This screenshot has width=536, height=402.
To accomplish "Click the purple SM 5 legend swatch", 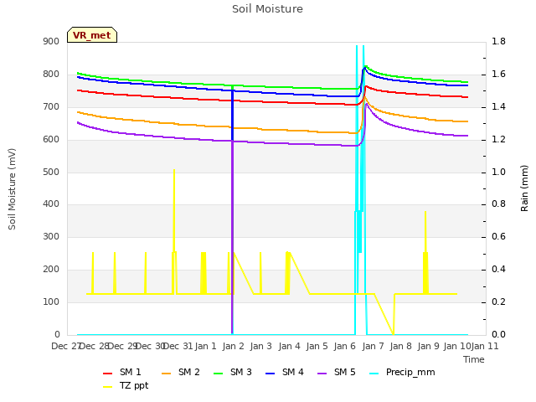I will (322, 374).
